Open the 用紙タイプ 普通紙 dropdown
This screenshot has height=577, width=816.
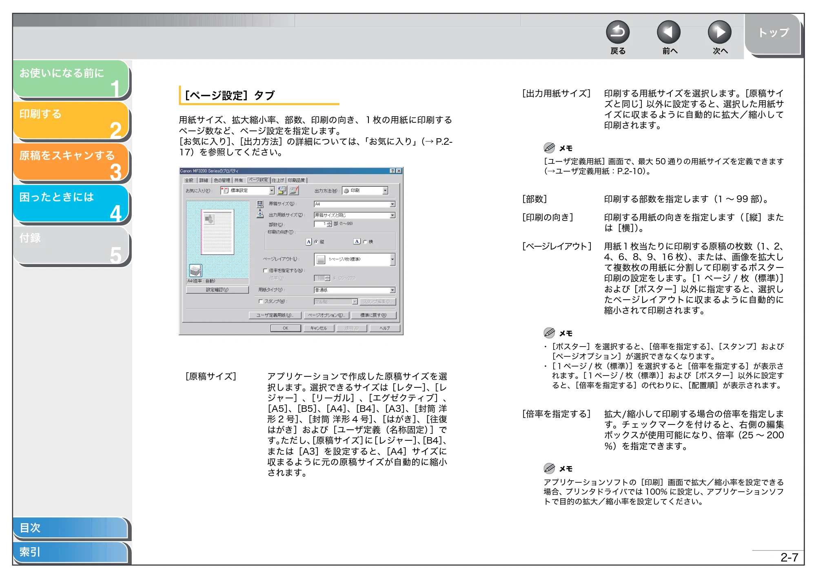[355, 290]
